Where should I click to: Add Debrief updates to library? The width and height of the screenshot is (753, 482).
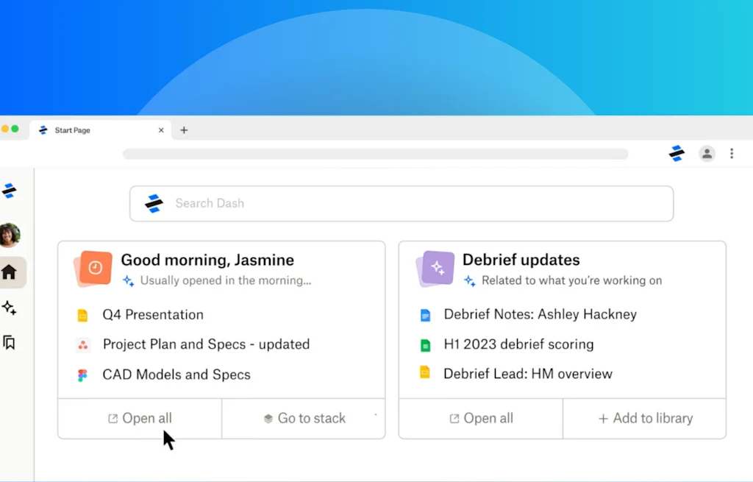644,418
